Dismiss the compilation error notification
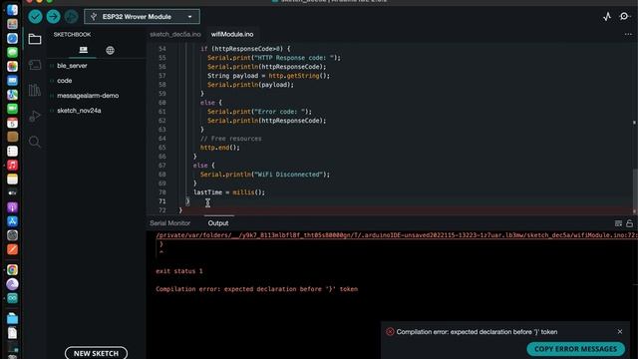Image resolution: width=638 pixels, height=359 pixels. click(x=620, y=332)
